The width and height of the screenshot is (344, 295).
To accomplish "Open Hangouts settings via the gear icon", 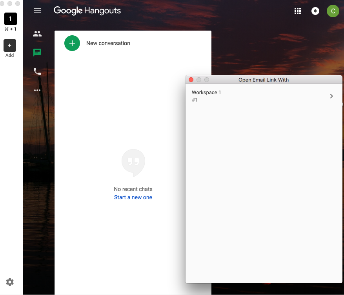I will click(x=9, y=282).
